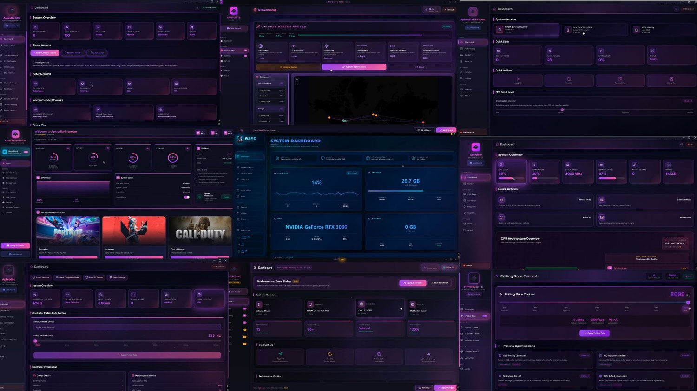Click the Apply All paper-plane icon in Zero Delay

coord(280,353)
